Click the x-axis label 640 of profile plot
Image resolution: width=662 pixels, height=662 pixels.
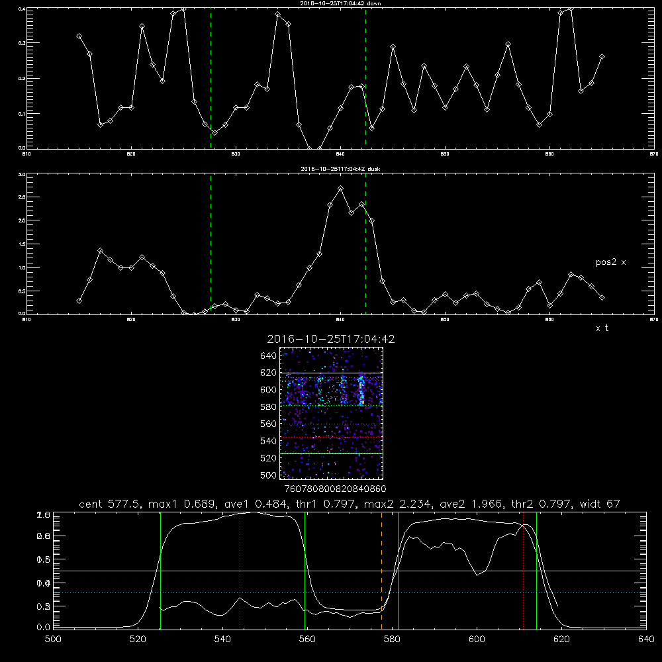(646, 639)
